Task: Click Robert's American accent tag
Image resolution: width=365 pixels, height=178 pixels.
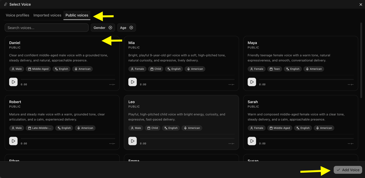Action: 85,128
